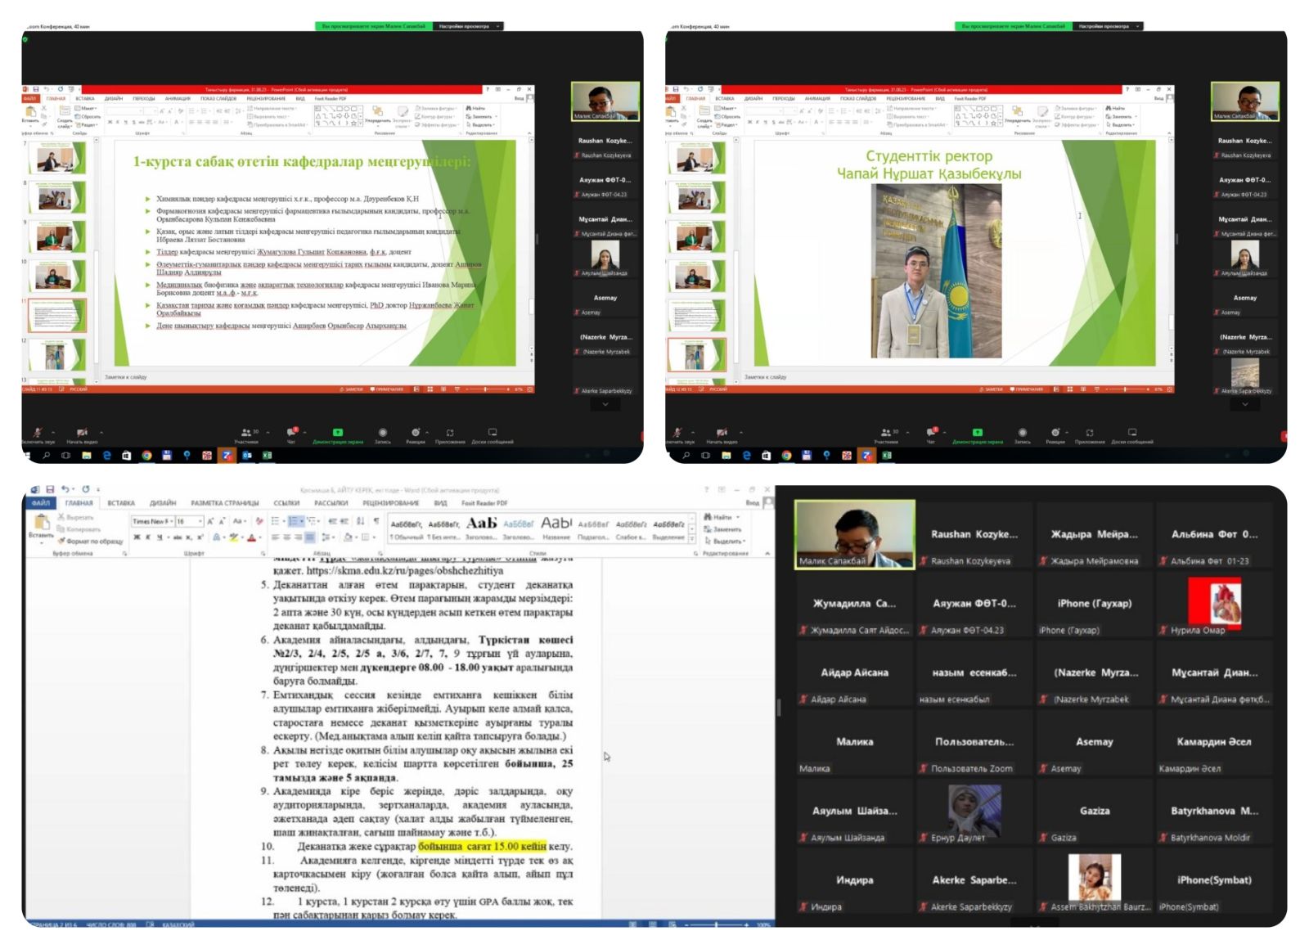Click the increase indent icon in Word
This screenshot has height=949, width=1309.
tap(344, 520)
